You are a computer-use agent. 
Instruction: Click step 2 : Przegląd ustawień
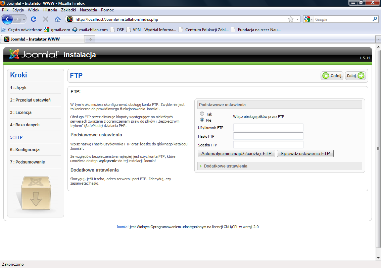pyautogui.click(x=30, y=100)
